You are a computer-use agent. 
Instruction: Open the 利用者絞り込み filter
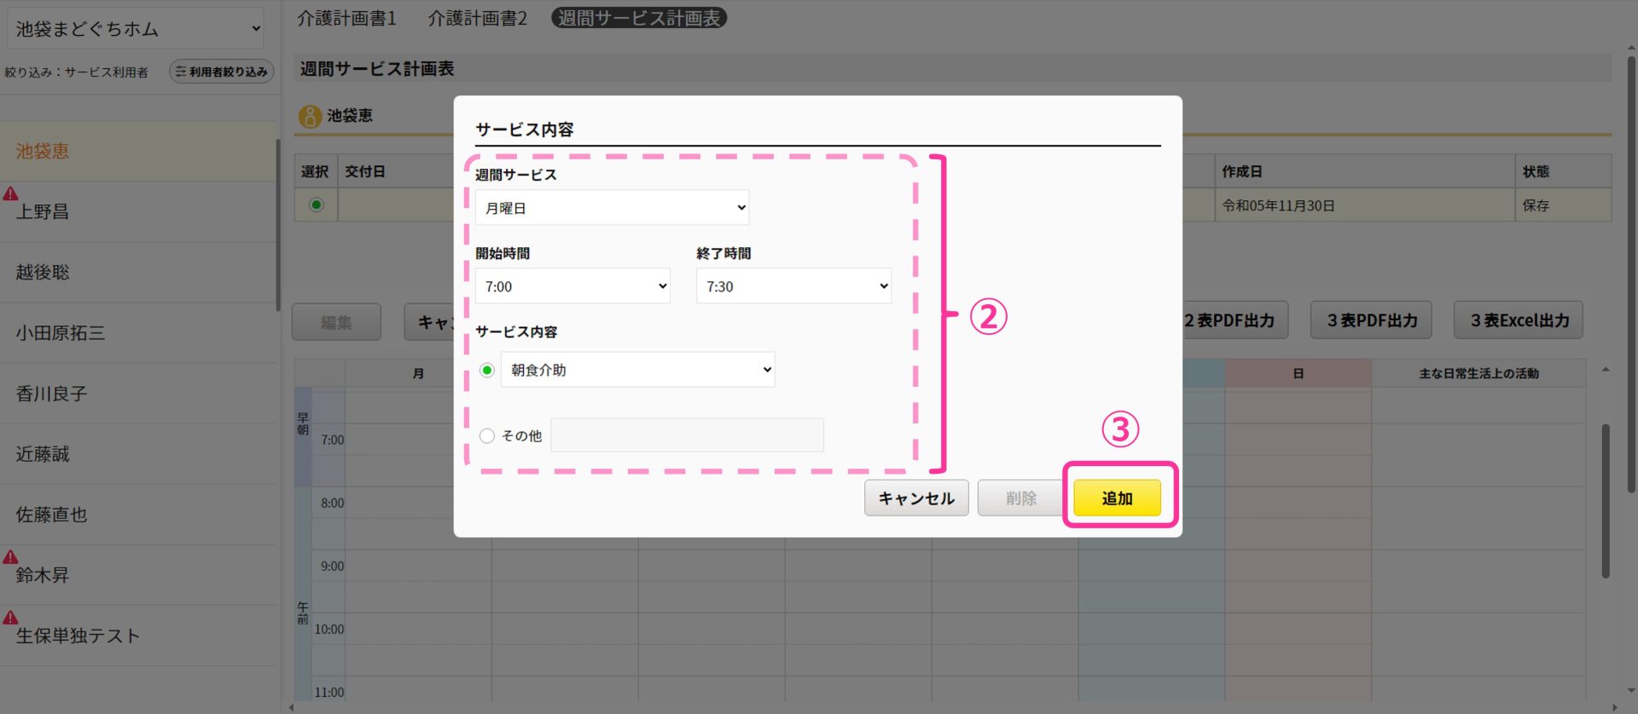click(x=222, y=72)
